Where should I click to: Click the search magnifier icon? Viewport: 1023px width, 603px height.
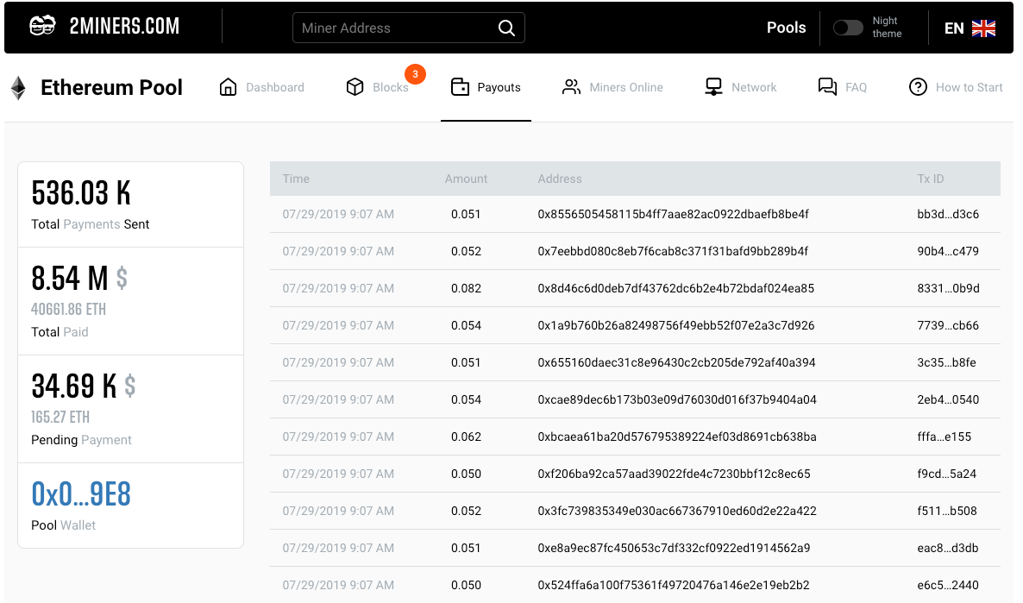tap(506, 28)
